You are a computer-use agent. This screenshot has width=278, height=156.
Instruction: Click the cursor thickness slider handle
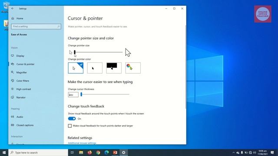pos(81,94)
